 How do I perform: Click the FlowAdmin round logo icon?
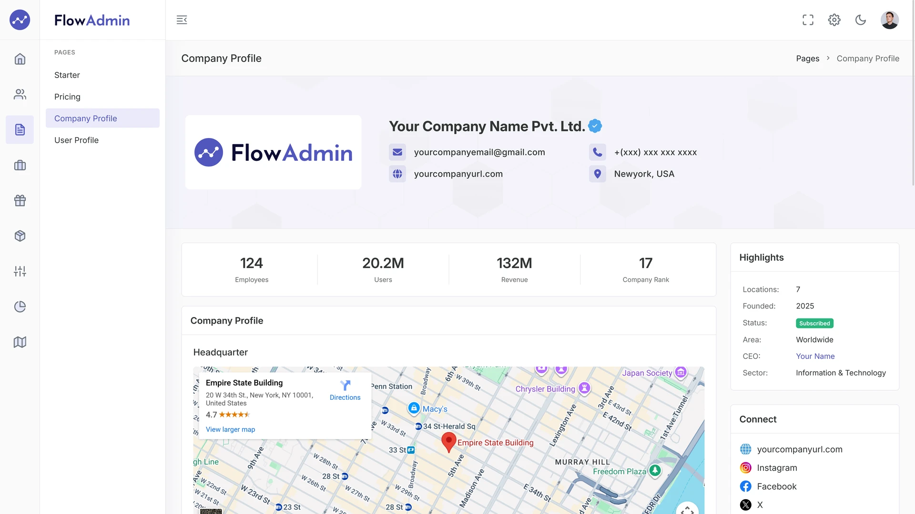tap(20, 20)
